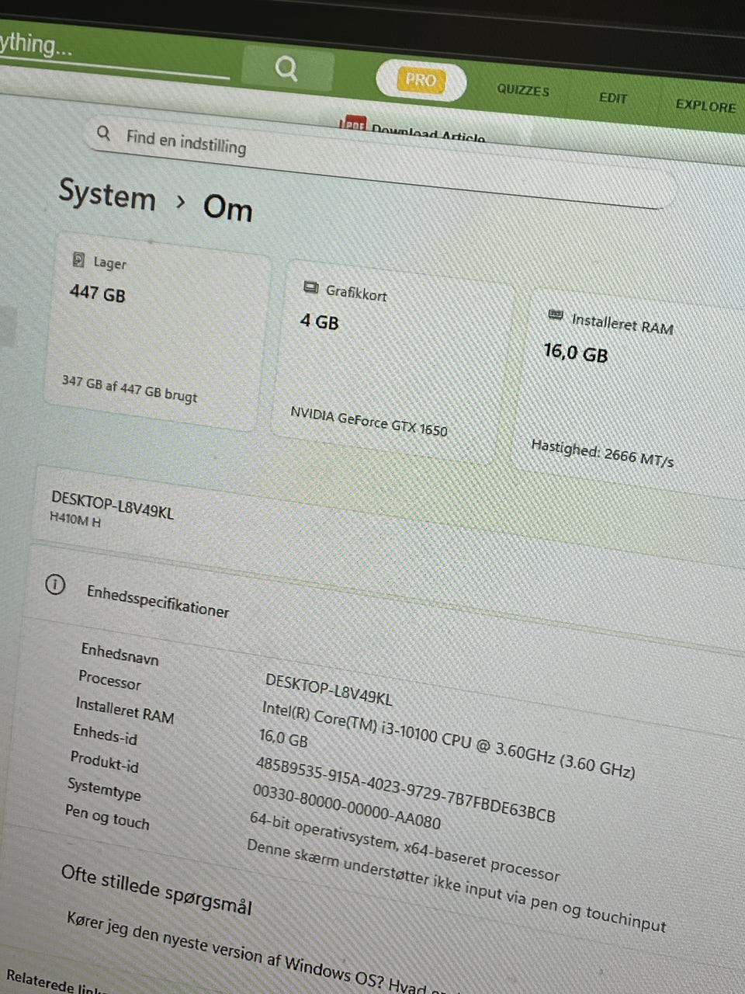Select the '447 GB' storage value
This screenshot has height=994, width=745.
point(97,294)
